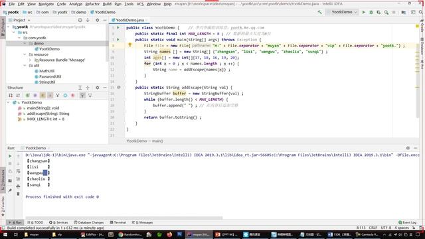
Task: Click the run gutter arrow beside main method
Action: tap(118, 40)
